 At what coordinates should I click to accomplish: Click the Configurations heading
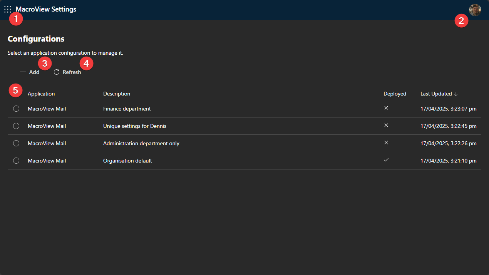tap(36, 39)
